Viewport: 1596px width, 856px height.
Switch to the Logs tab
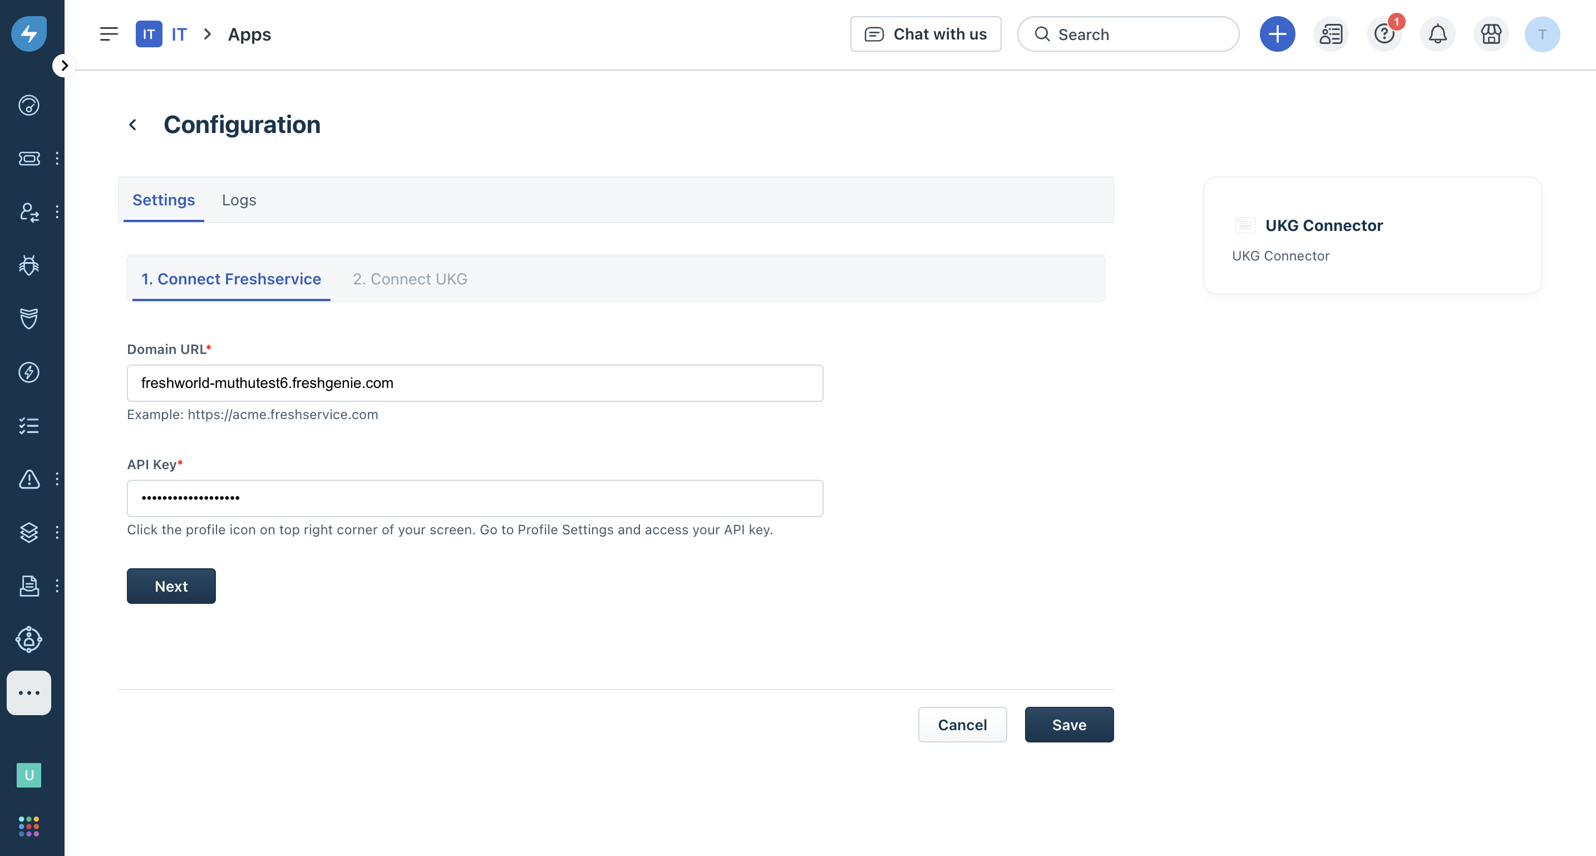pos(239,200)
